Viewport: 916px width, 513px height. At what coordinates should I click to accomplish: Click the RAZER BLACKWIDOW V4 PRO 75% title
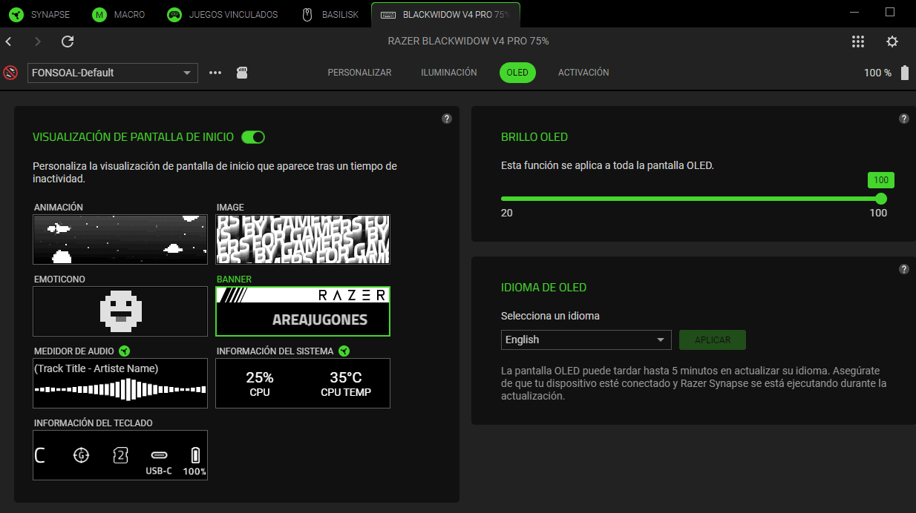pyautogui.click(x=468, y=42)
